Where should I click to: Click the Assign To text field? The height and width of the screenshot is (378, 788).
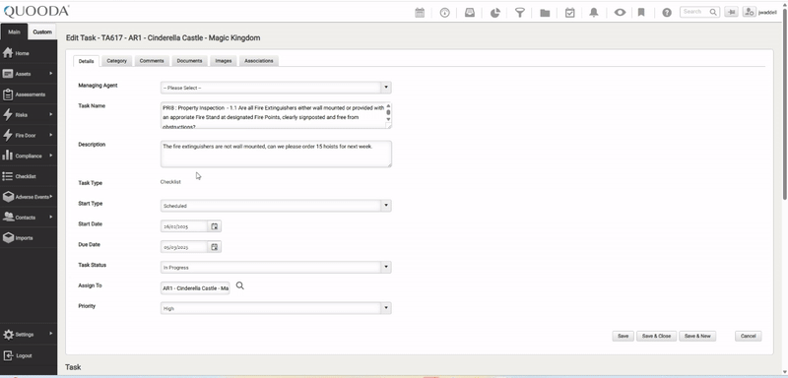tap(195, 288)
